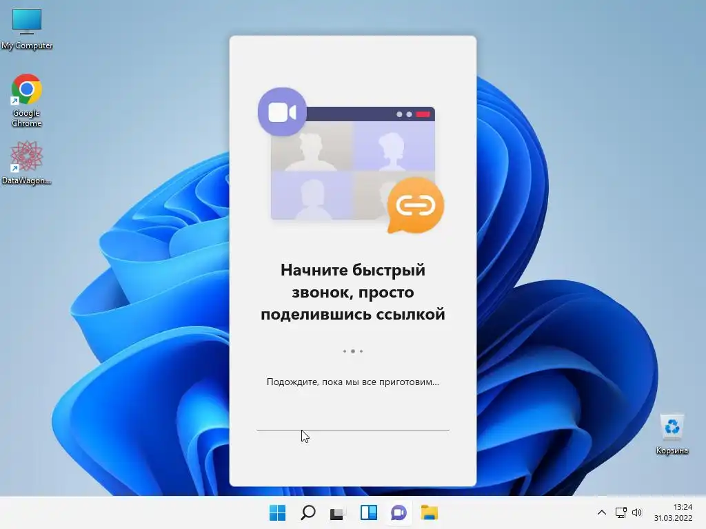The image size is (706, 529).
Task: Click the purple video camera illustration icon
Action: (282, 112)
